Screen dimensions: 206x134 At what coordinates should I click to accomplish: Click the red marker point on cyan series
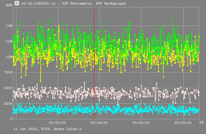[94, 114]
